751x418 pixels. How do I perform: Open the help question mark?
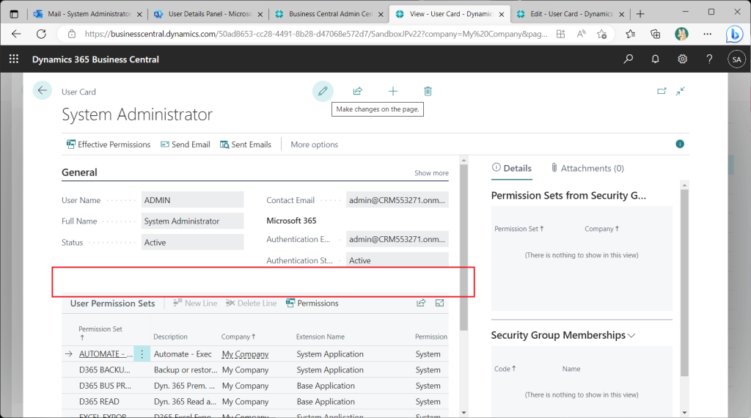pos(709,59)
